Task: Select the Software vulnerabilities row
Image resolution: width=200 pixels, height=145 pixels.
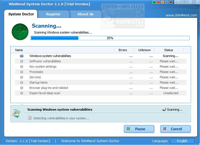Action: pyautogui.click(x=101, y=61)
